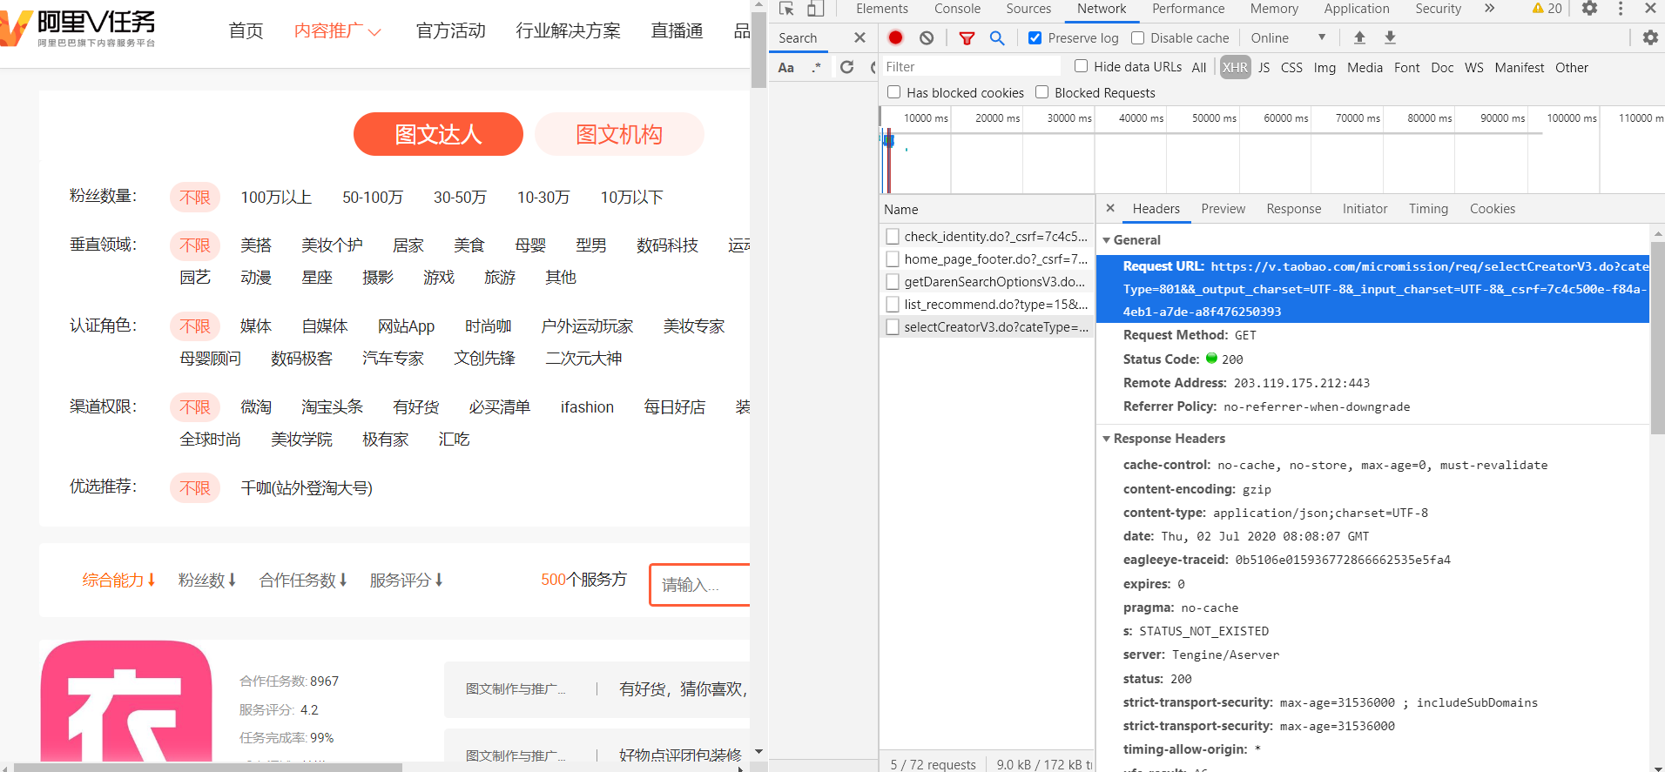Tick checkbox for list_recommend.do request
This screenshot has width=1665, height=772.
pyautogui.click(x=893, y=304)
